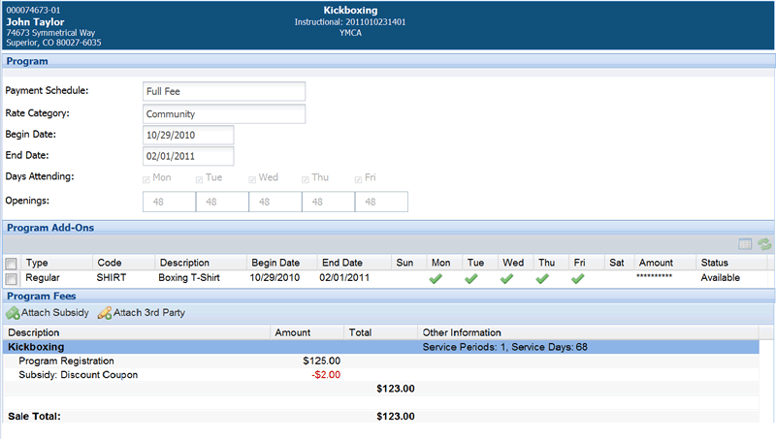This screenshot has width=776, height=439.
Task: Select the highlighted Kickboxing fee row
Action: tap(381, 347)
